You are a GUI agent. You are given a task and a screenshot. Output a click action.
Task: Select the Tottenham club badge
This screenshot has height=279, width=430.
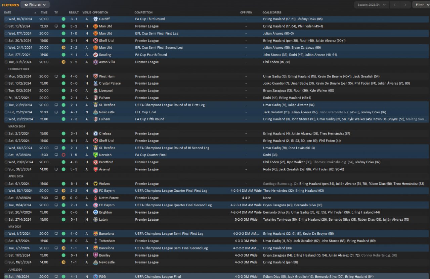coord(95,241)
